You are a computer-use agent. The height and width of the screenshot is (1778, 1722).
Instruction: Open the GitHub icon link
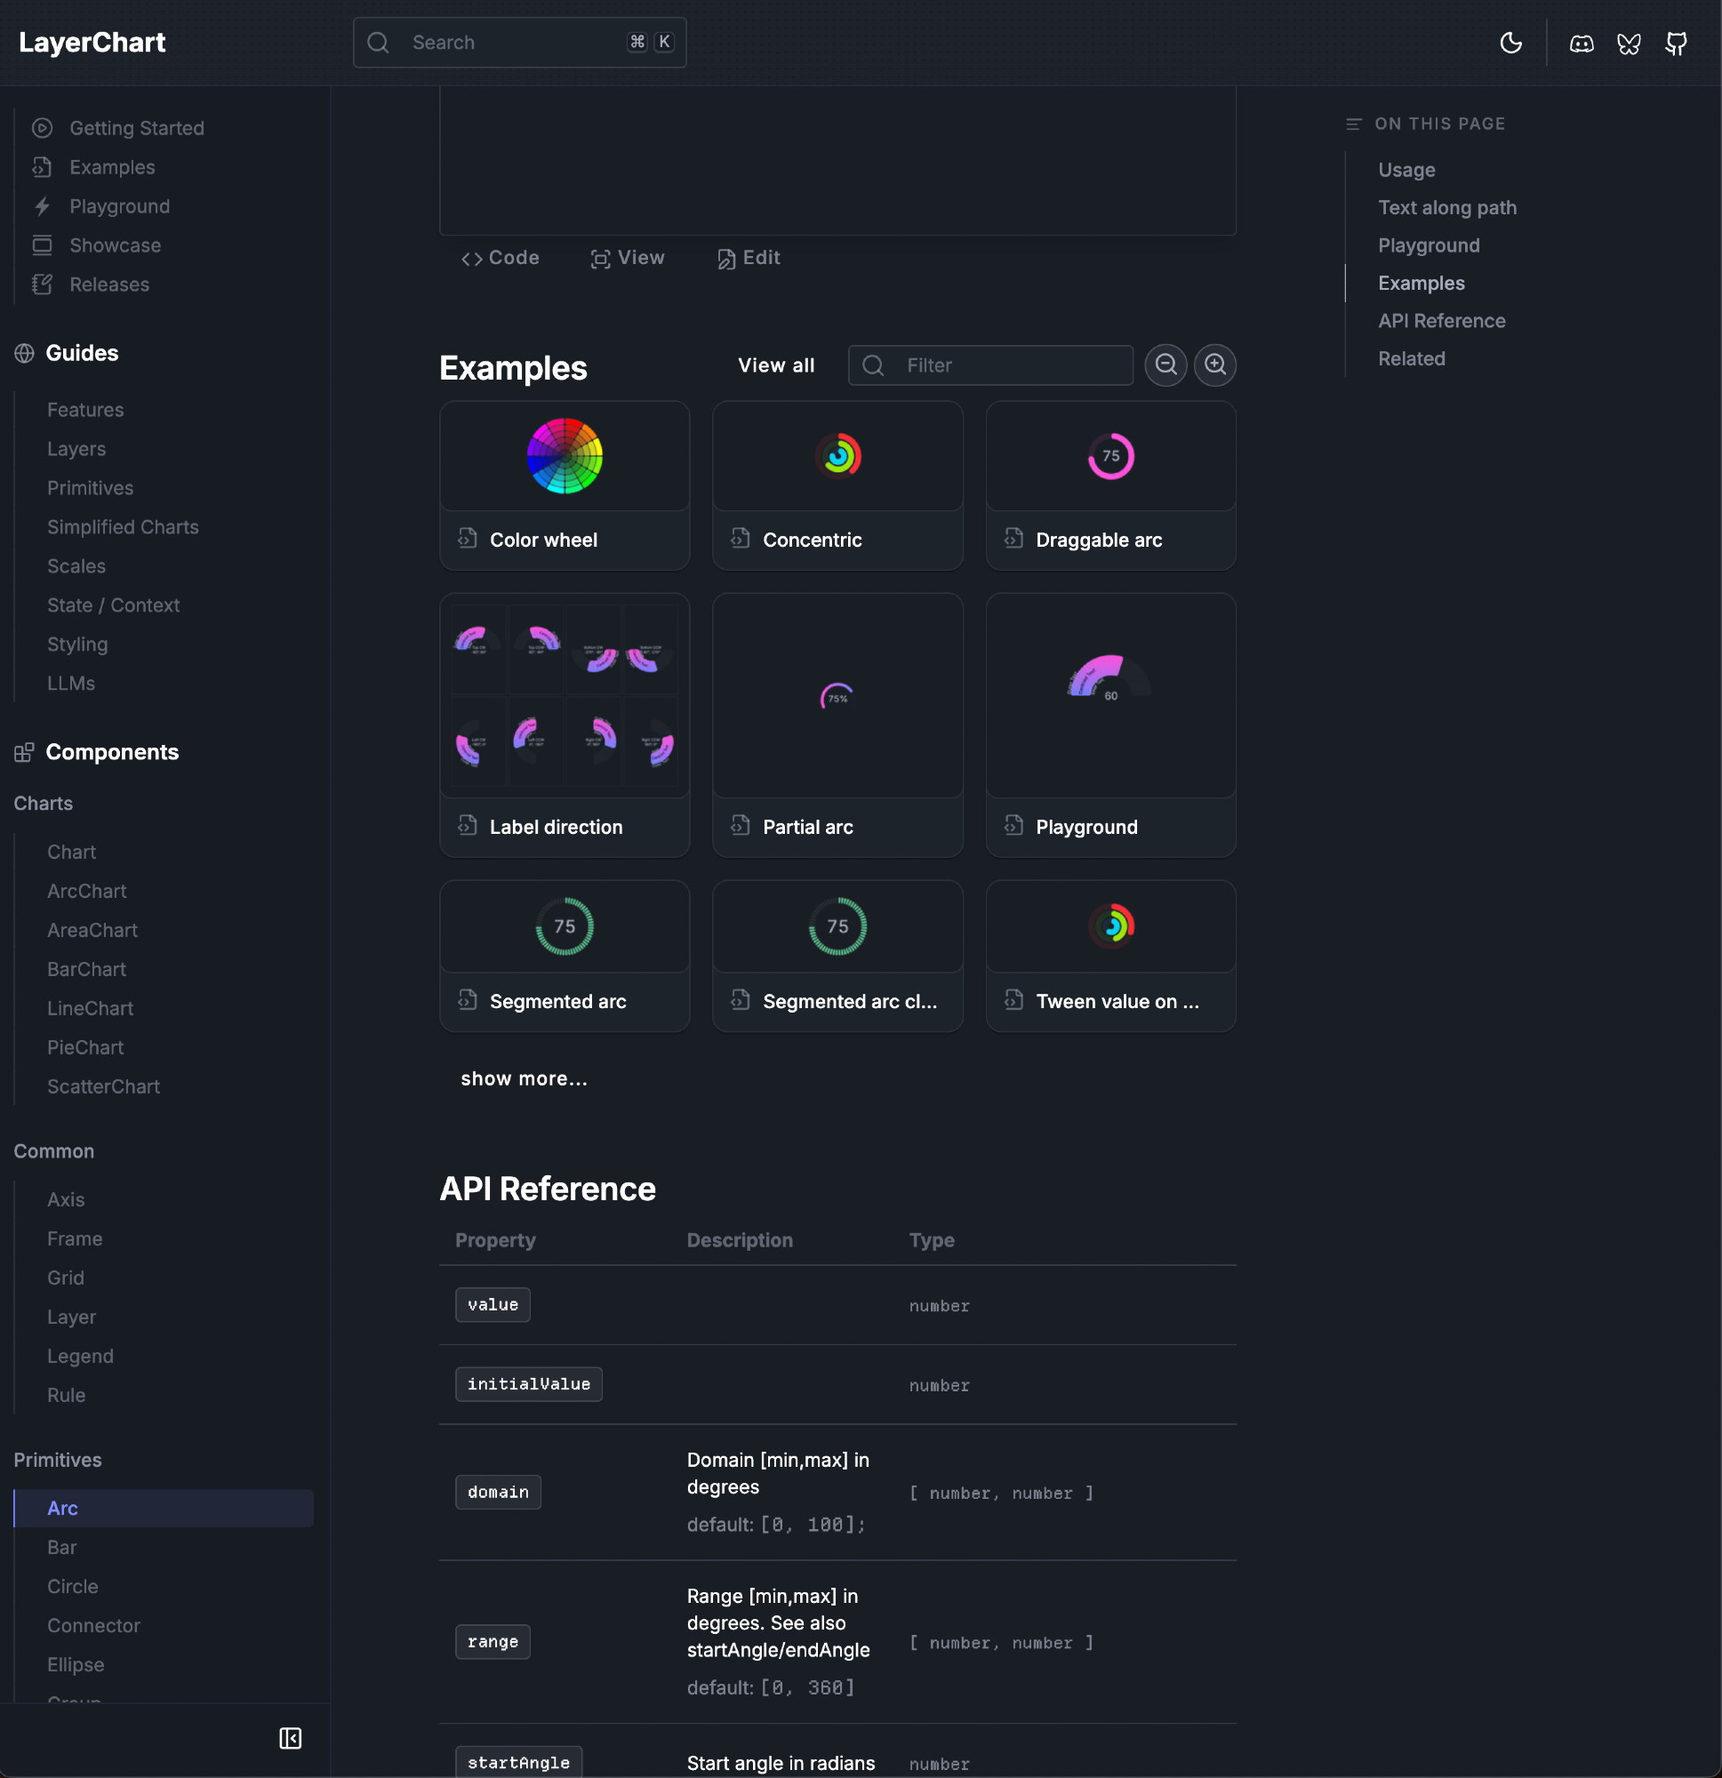tap(1676, 43)
